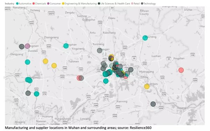Click the teal marker south of Dangyang

coord(27,62)
